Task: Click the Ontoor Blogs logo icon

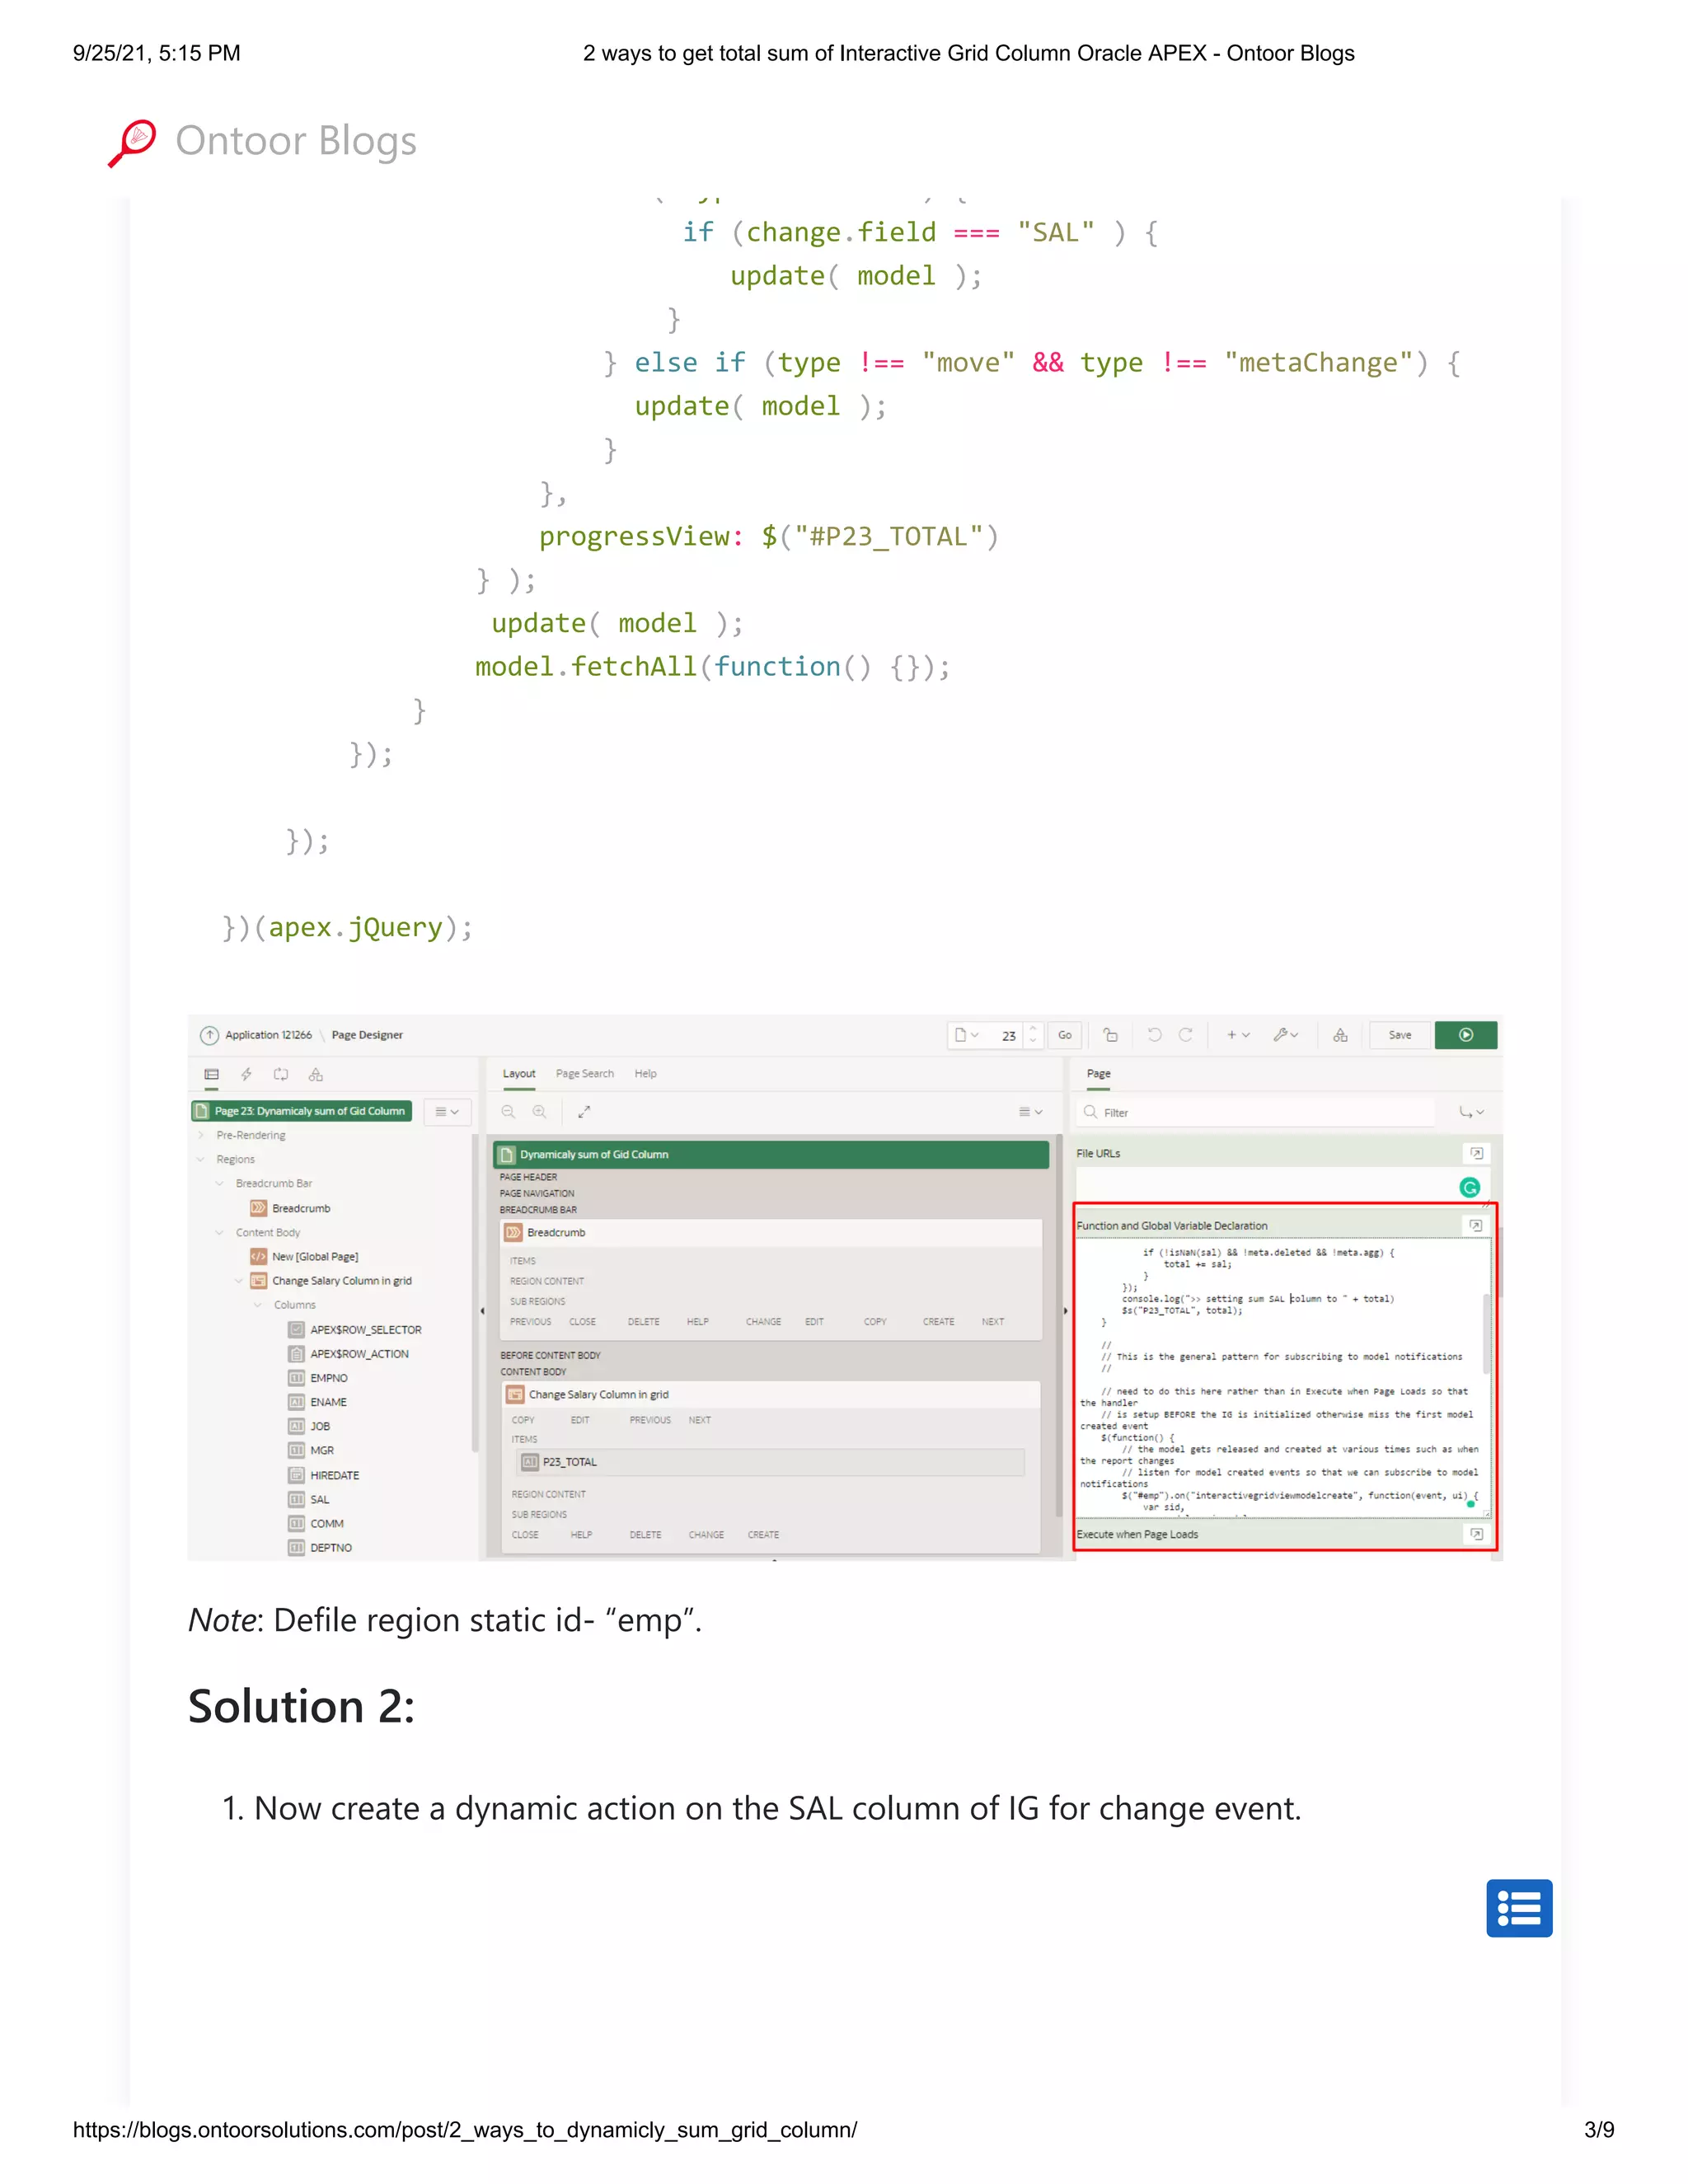Action: pyautogui.click(x=132, y=142)
